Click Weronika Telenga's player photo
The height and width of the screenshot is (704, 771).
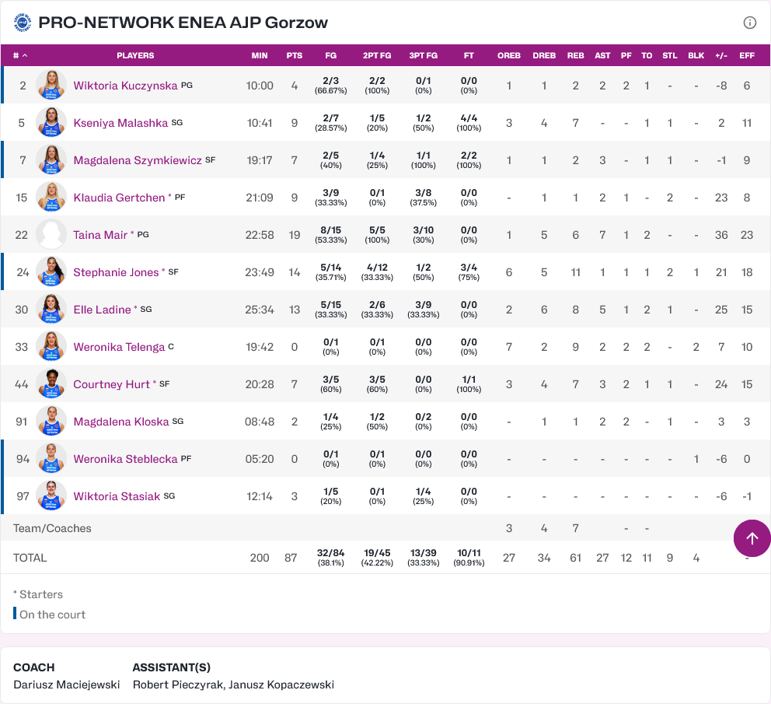(51, 347)
